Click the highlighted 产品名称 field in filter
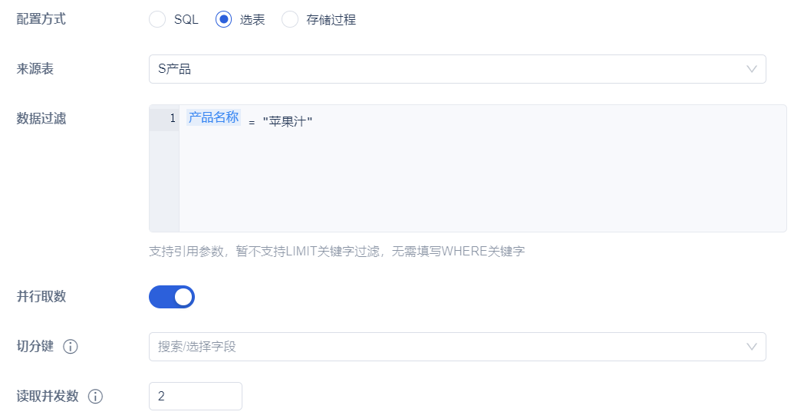 pos(213,117)
